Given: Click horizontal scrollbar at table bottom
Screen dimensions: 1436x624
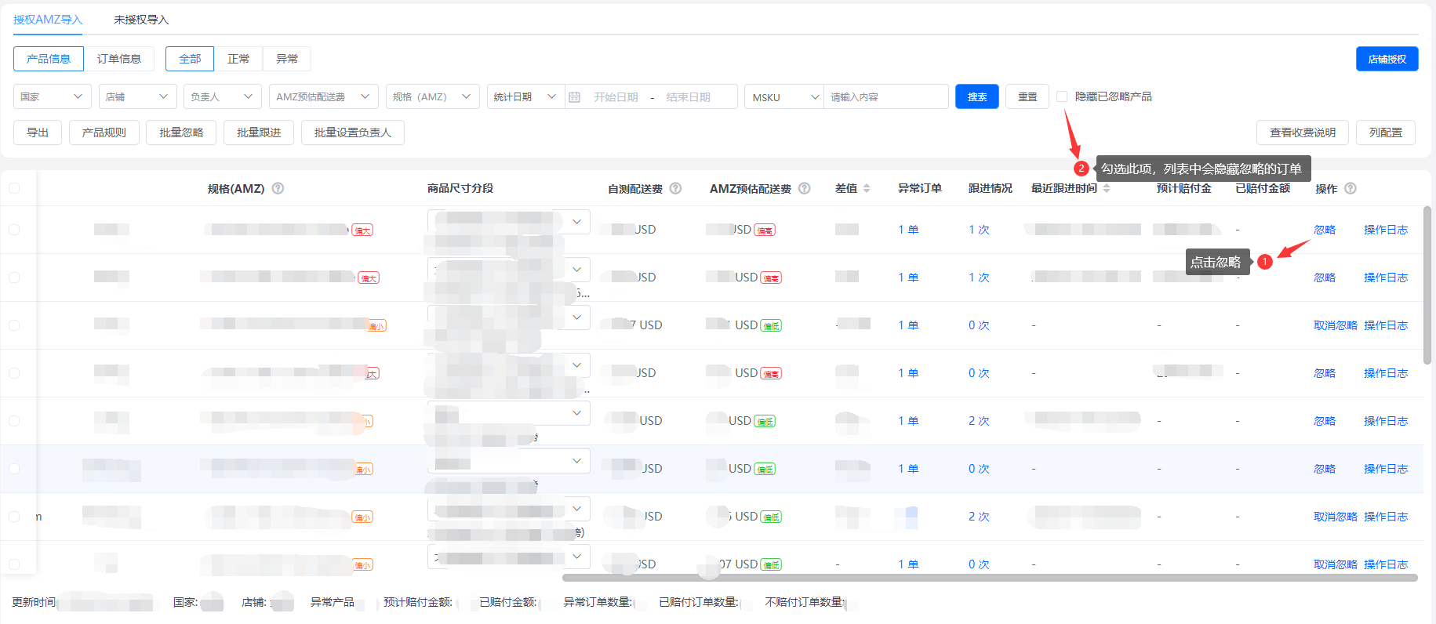Looking at the screenshot, I should [990, 578].
